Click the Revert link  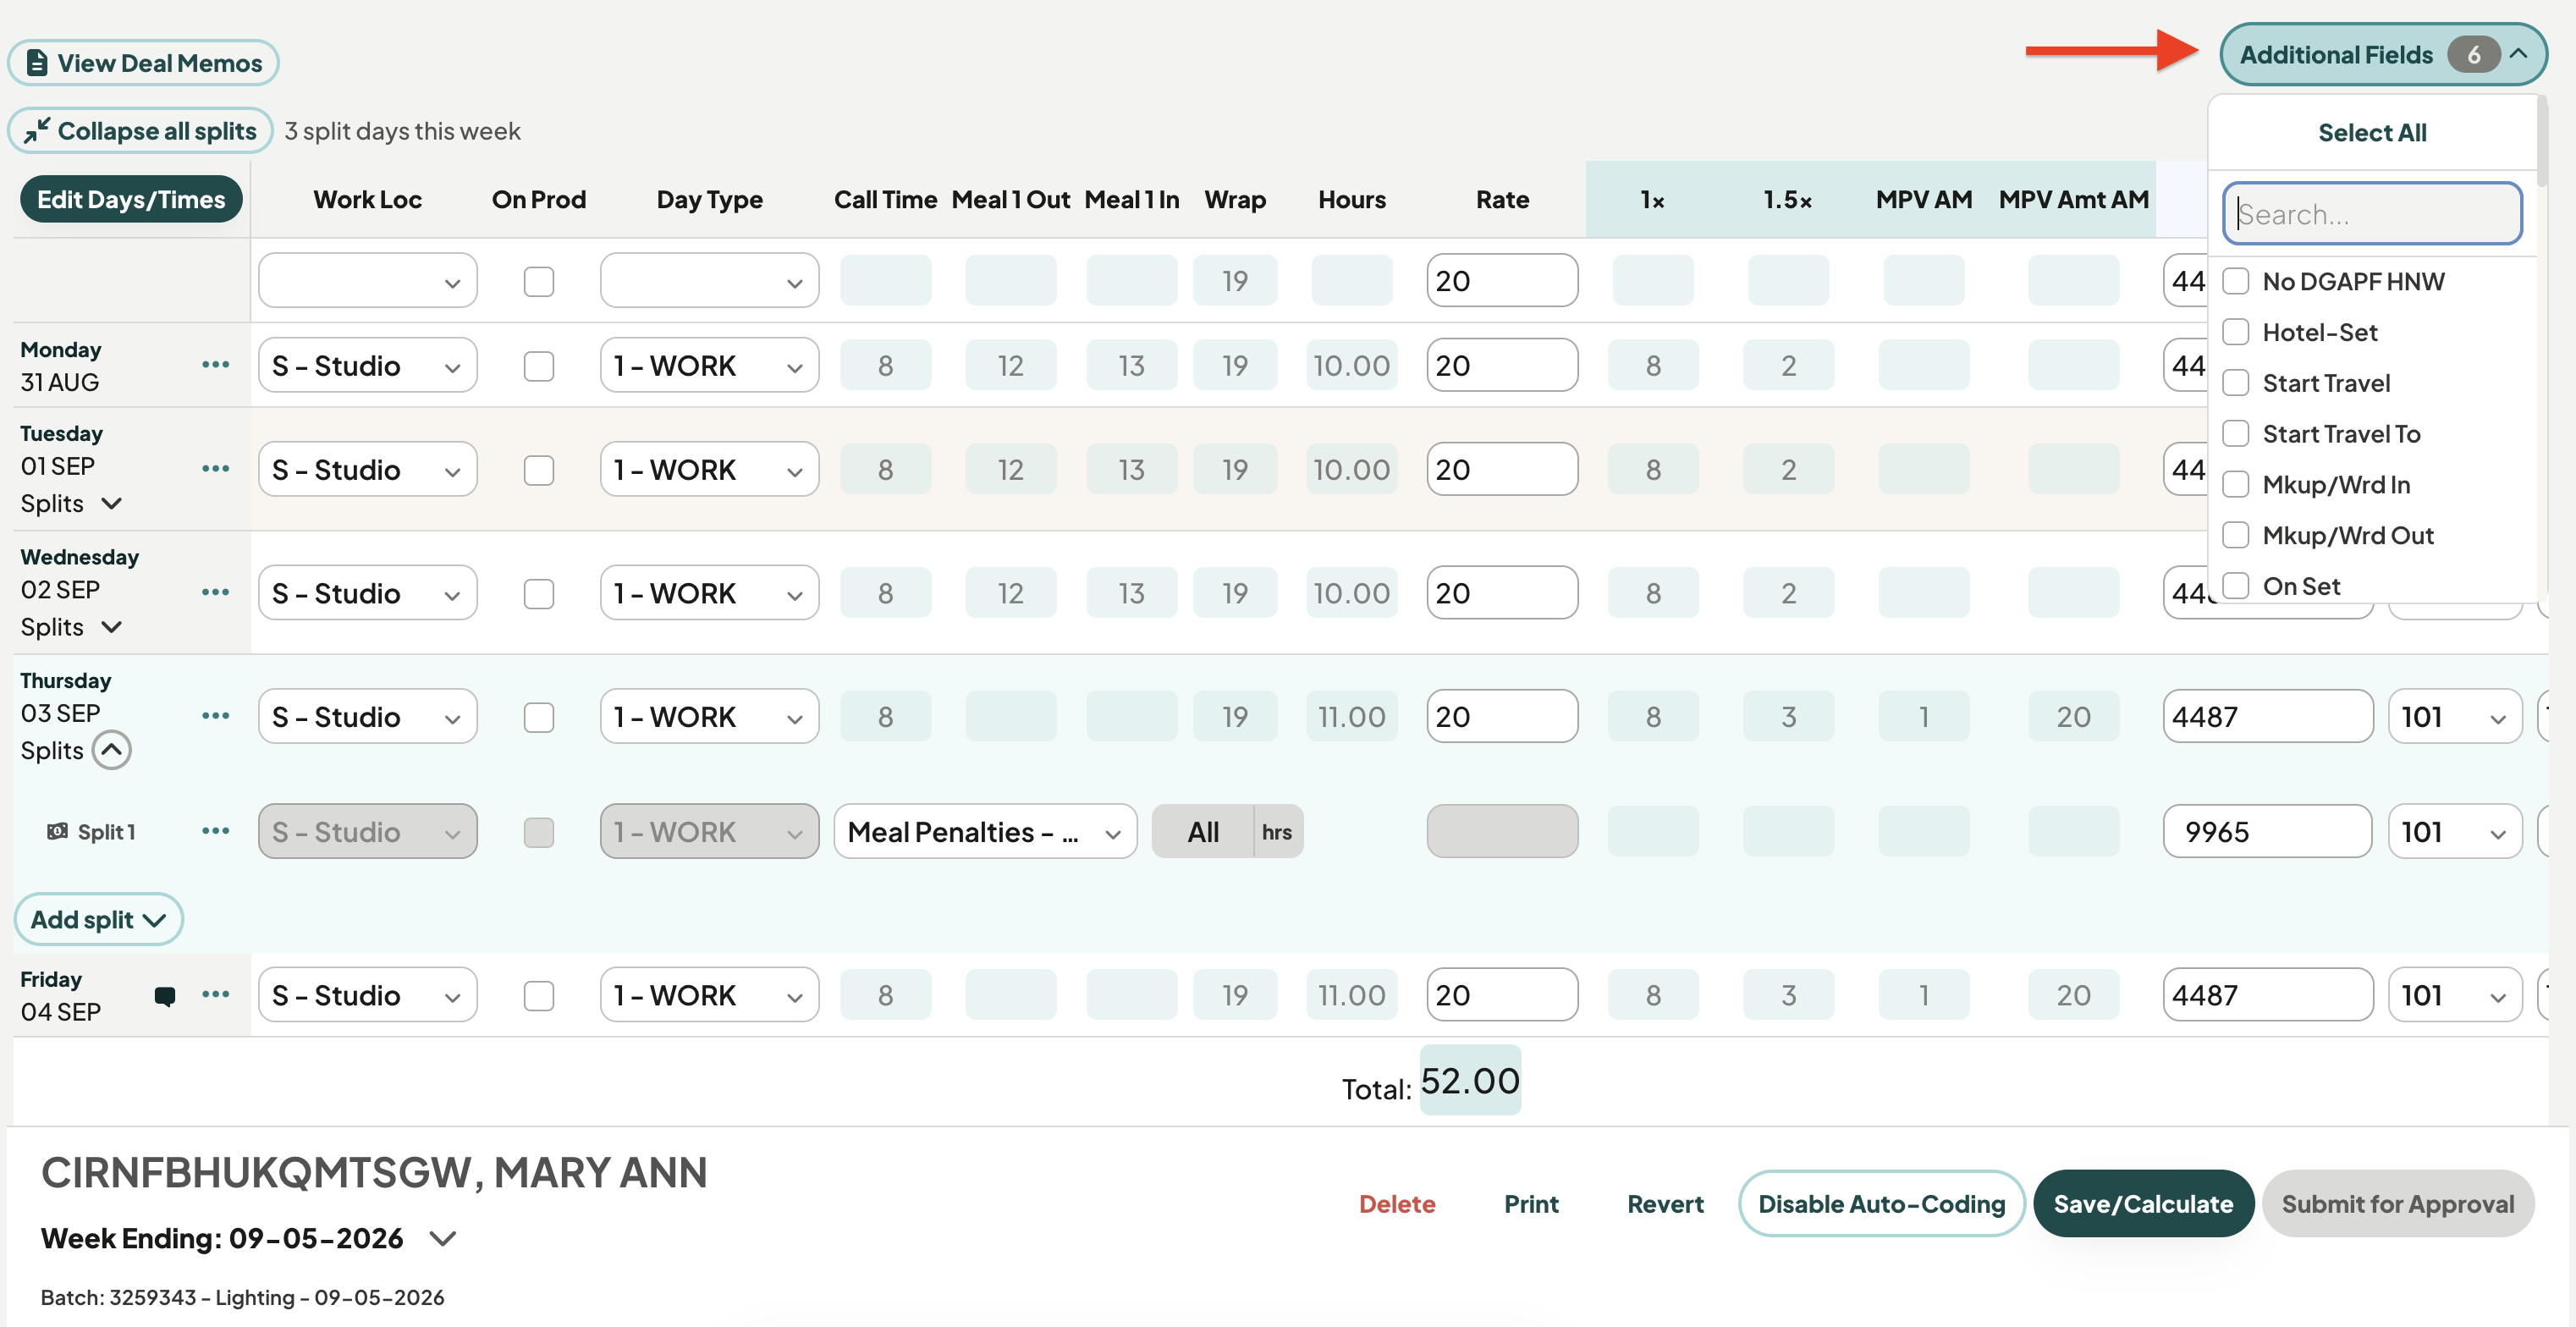(x=1665, y=1204)
